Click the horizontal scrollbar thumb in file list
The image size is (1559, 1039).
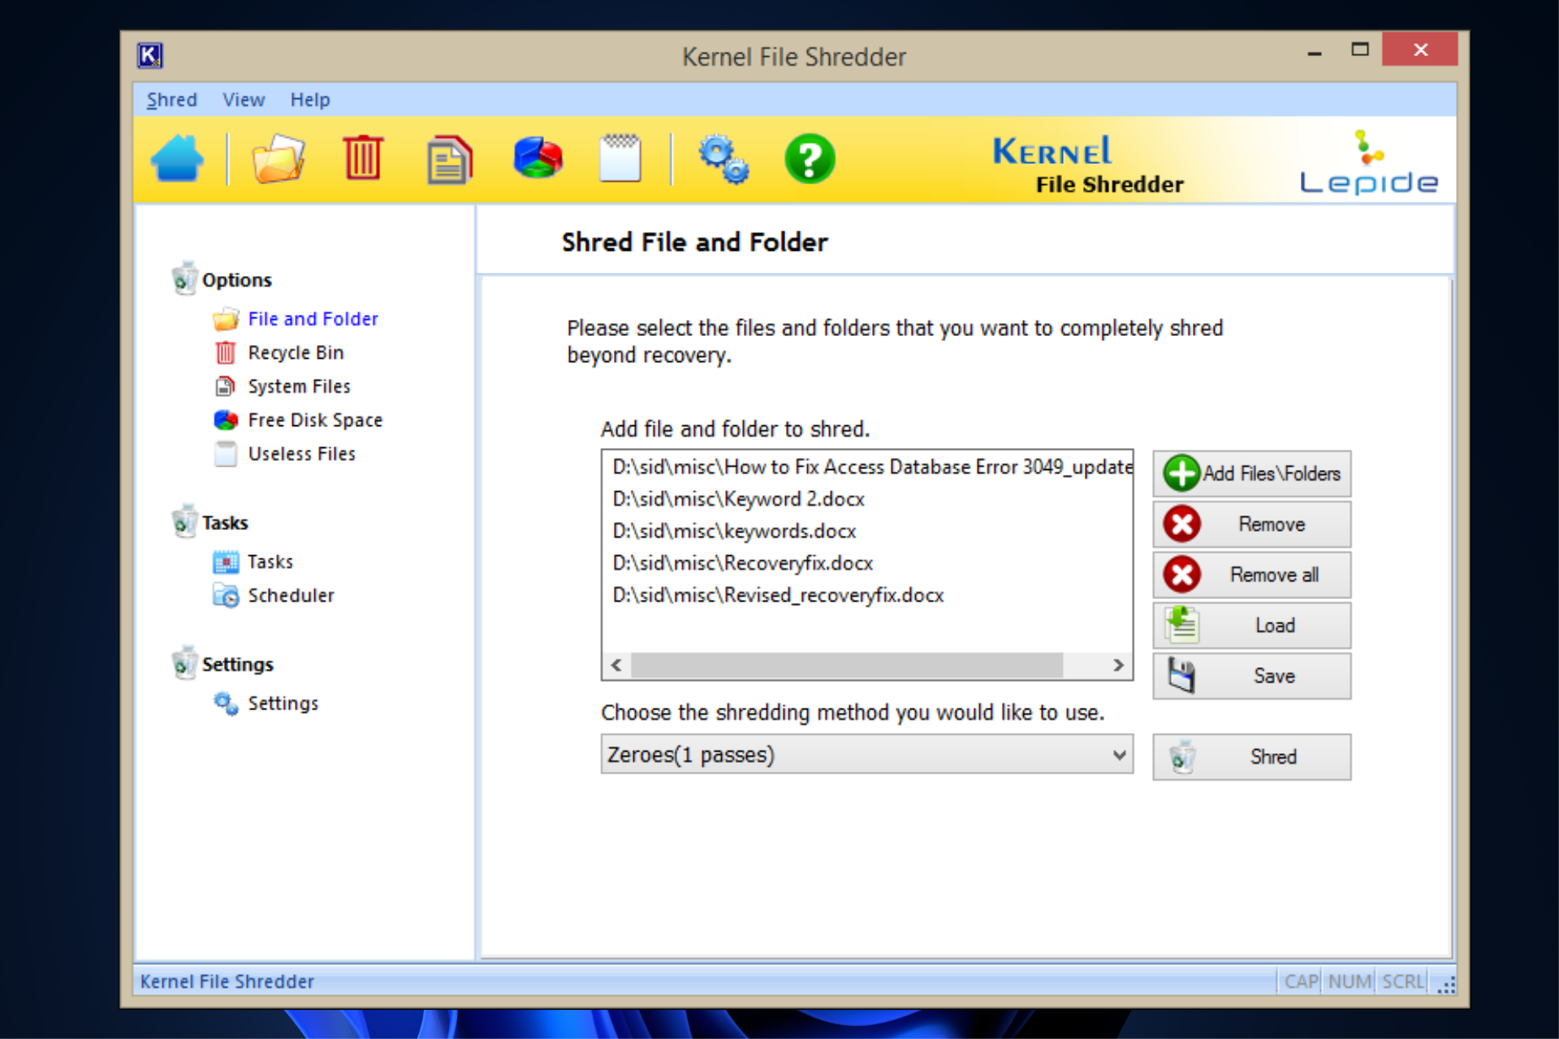coord(847,665)
